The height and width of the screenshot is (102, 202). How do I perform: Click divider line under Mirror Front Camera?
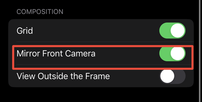pyautogui.click(x=103, y=64)
